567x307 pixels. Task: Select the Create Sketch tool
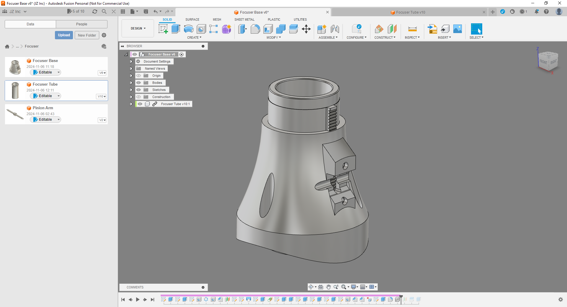tap(163, 29)
